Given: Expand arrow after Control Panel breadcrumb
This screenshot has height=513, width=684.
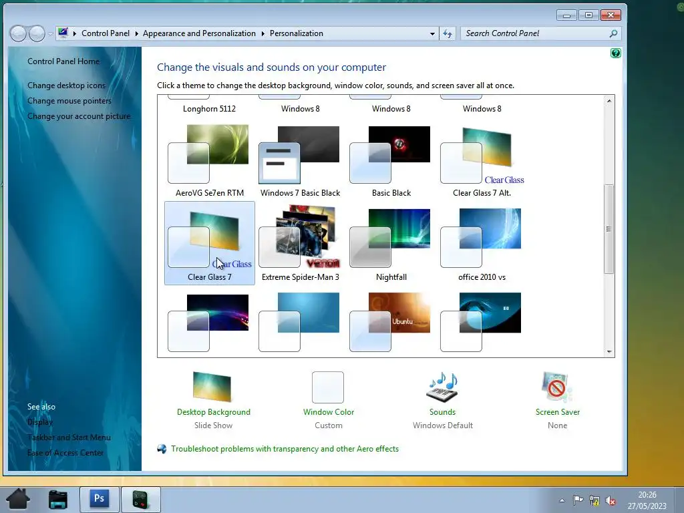Looking at the screenshot, I should point(136,33).
